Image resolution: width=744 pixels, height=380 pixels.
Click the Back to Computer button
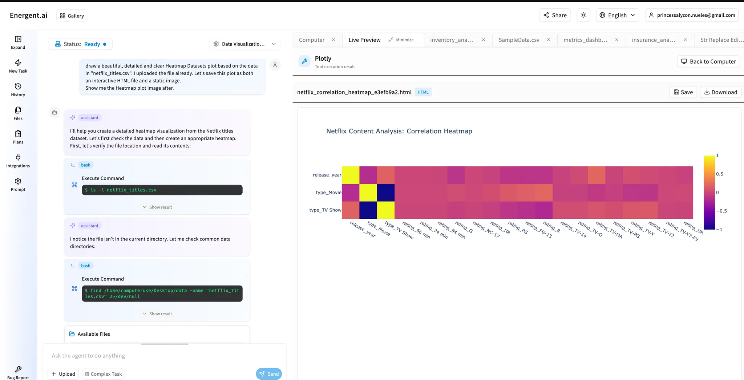(x=708, y=61)
